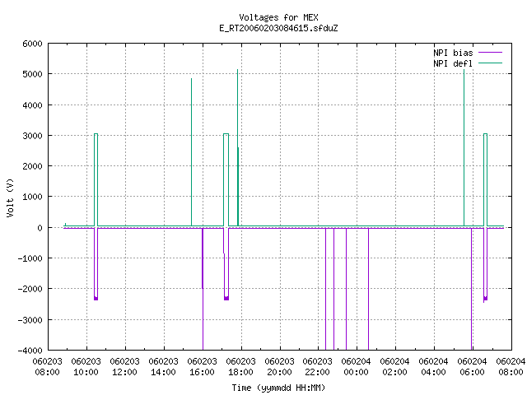
Task: Click the green spike just before 16:00
Action: click(x=192, y=152)
